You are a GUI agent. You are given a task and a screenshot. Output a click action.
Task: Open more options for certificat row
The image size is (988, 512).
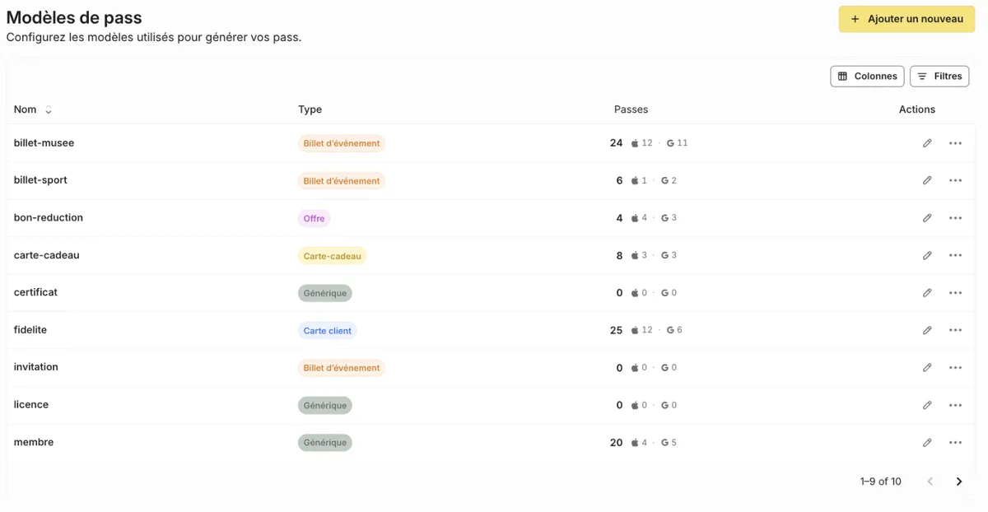(955, 293)
